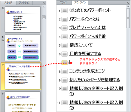Click animation star icon under slide 6 number
This screenshot has height=112, width=131.
3,40
